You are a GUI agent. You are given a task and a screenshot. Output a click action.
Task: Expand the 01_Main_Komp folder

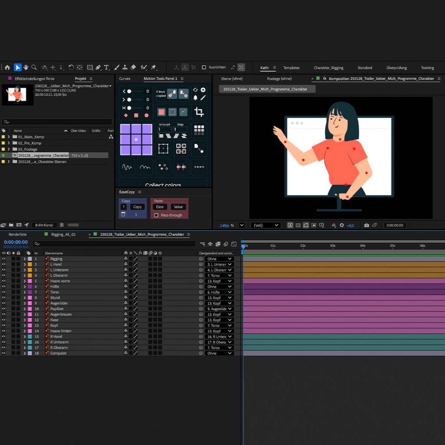tap(9, 137)
